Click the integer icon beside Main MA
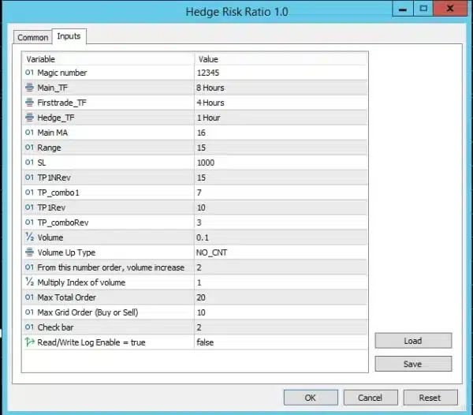This screenshot has height=415, width=473. [x=29, y=133]
